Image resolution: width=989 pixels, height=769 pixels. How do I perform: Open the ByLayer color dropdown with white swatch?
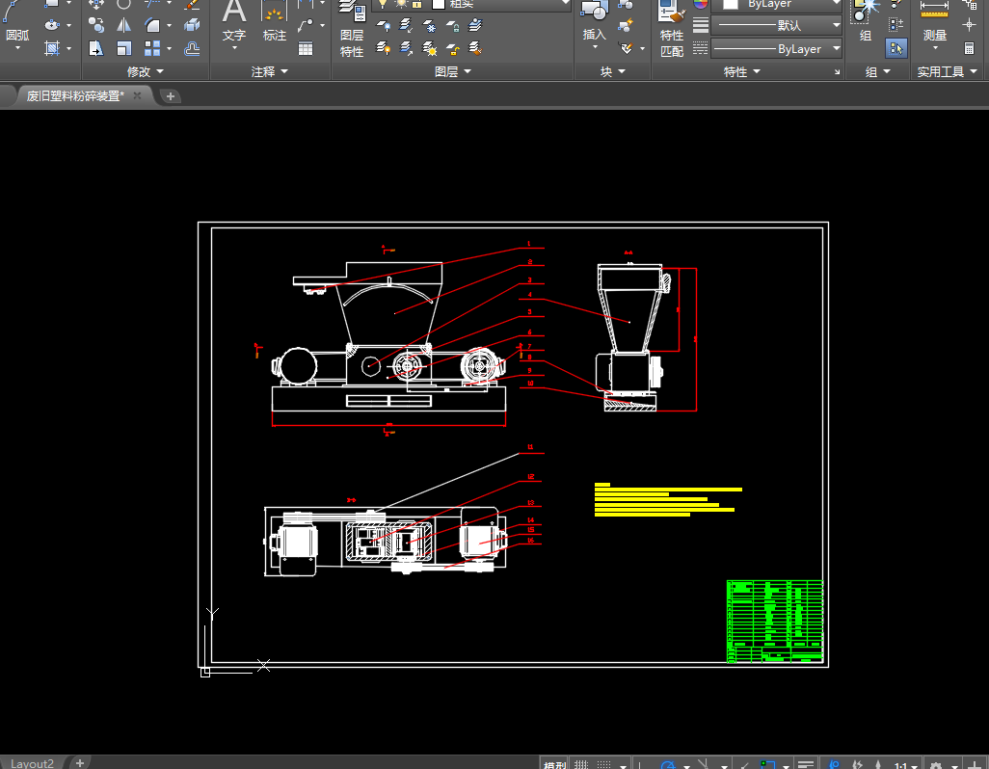[776, 5]
